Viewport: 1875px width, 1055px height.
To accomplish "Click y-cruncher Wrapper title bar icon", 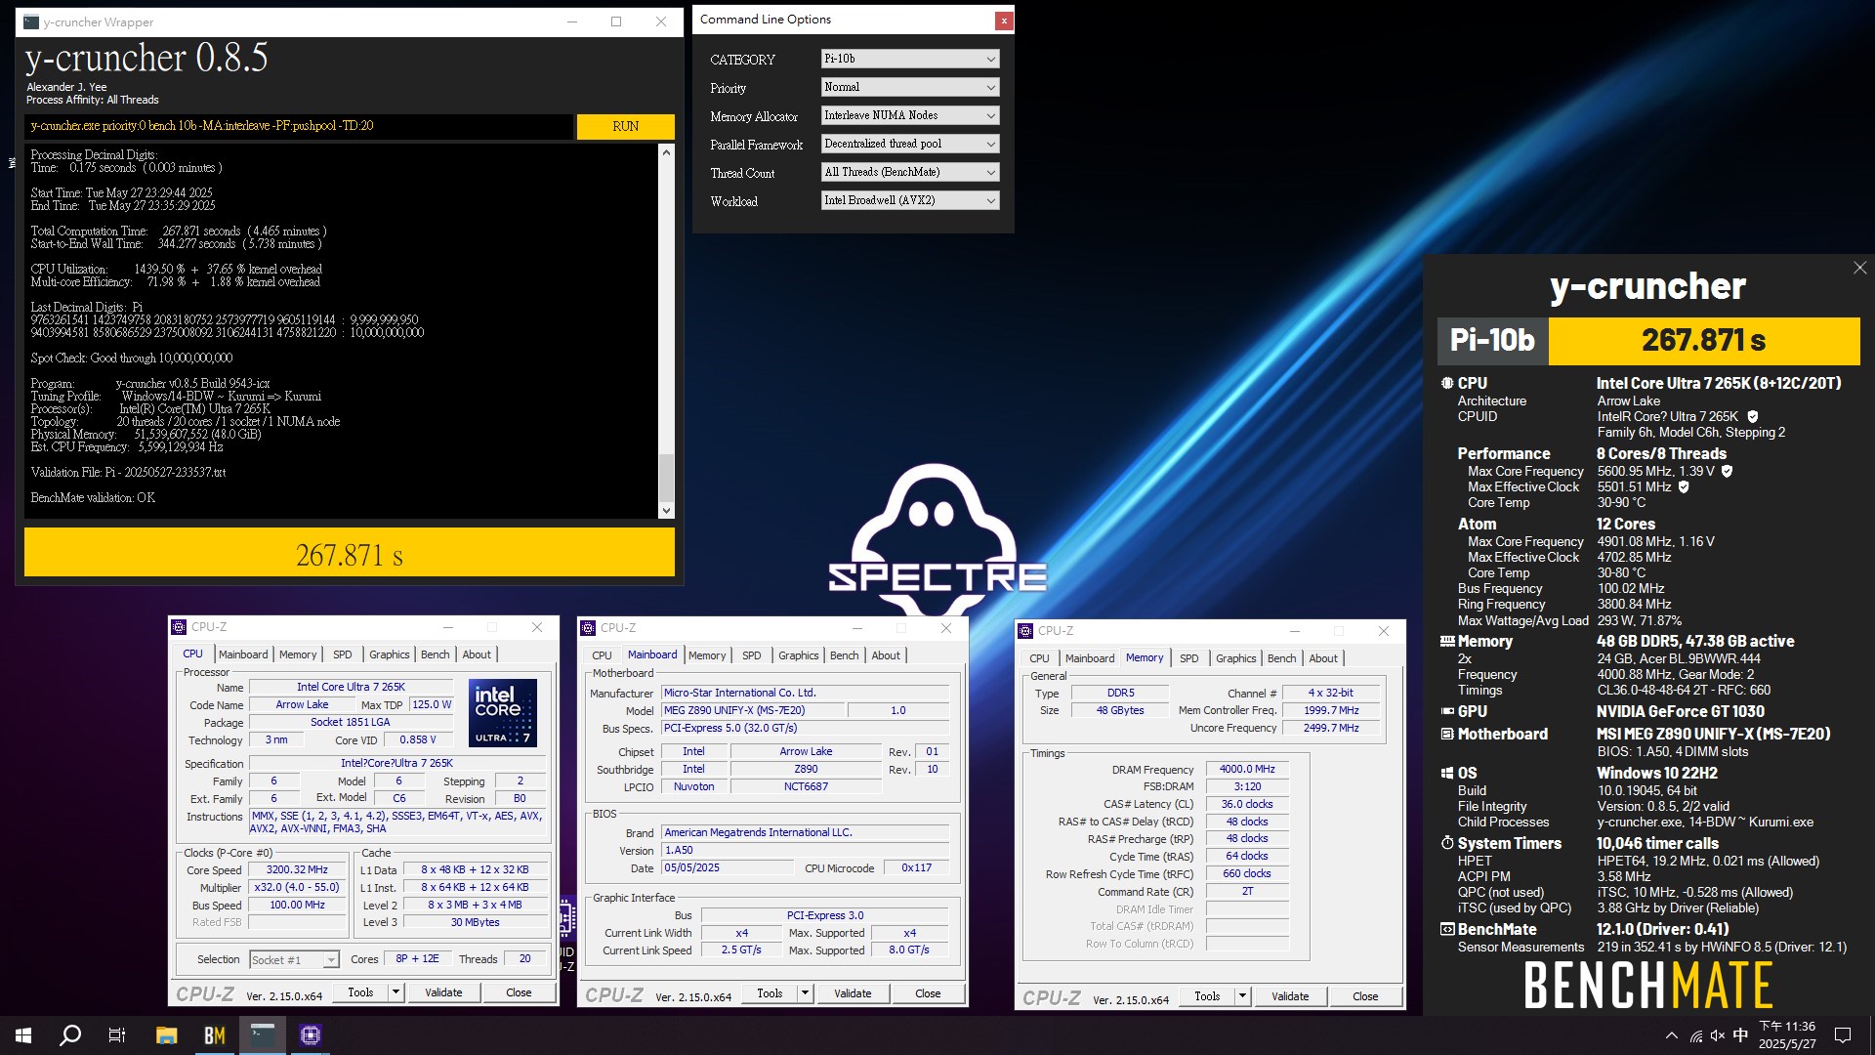I will click(31, 21).
